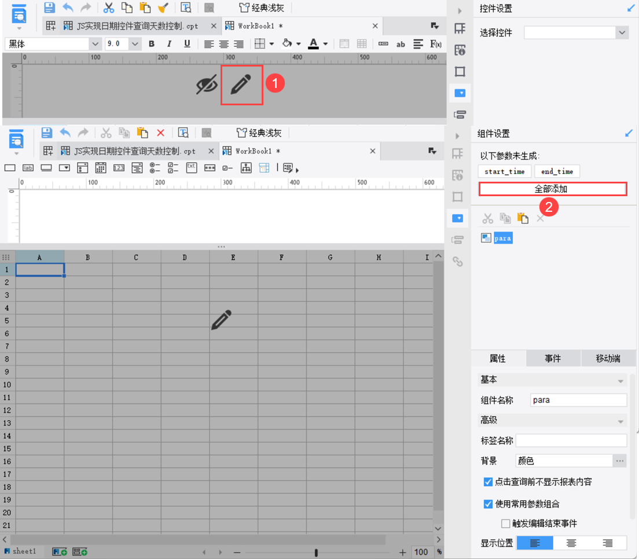Select the tree view widget icon
This screenshot has height=559, width=639.
tap(246, 168)
